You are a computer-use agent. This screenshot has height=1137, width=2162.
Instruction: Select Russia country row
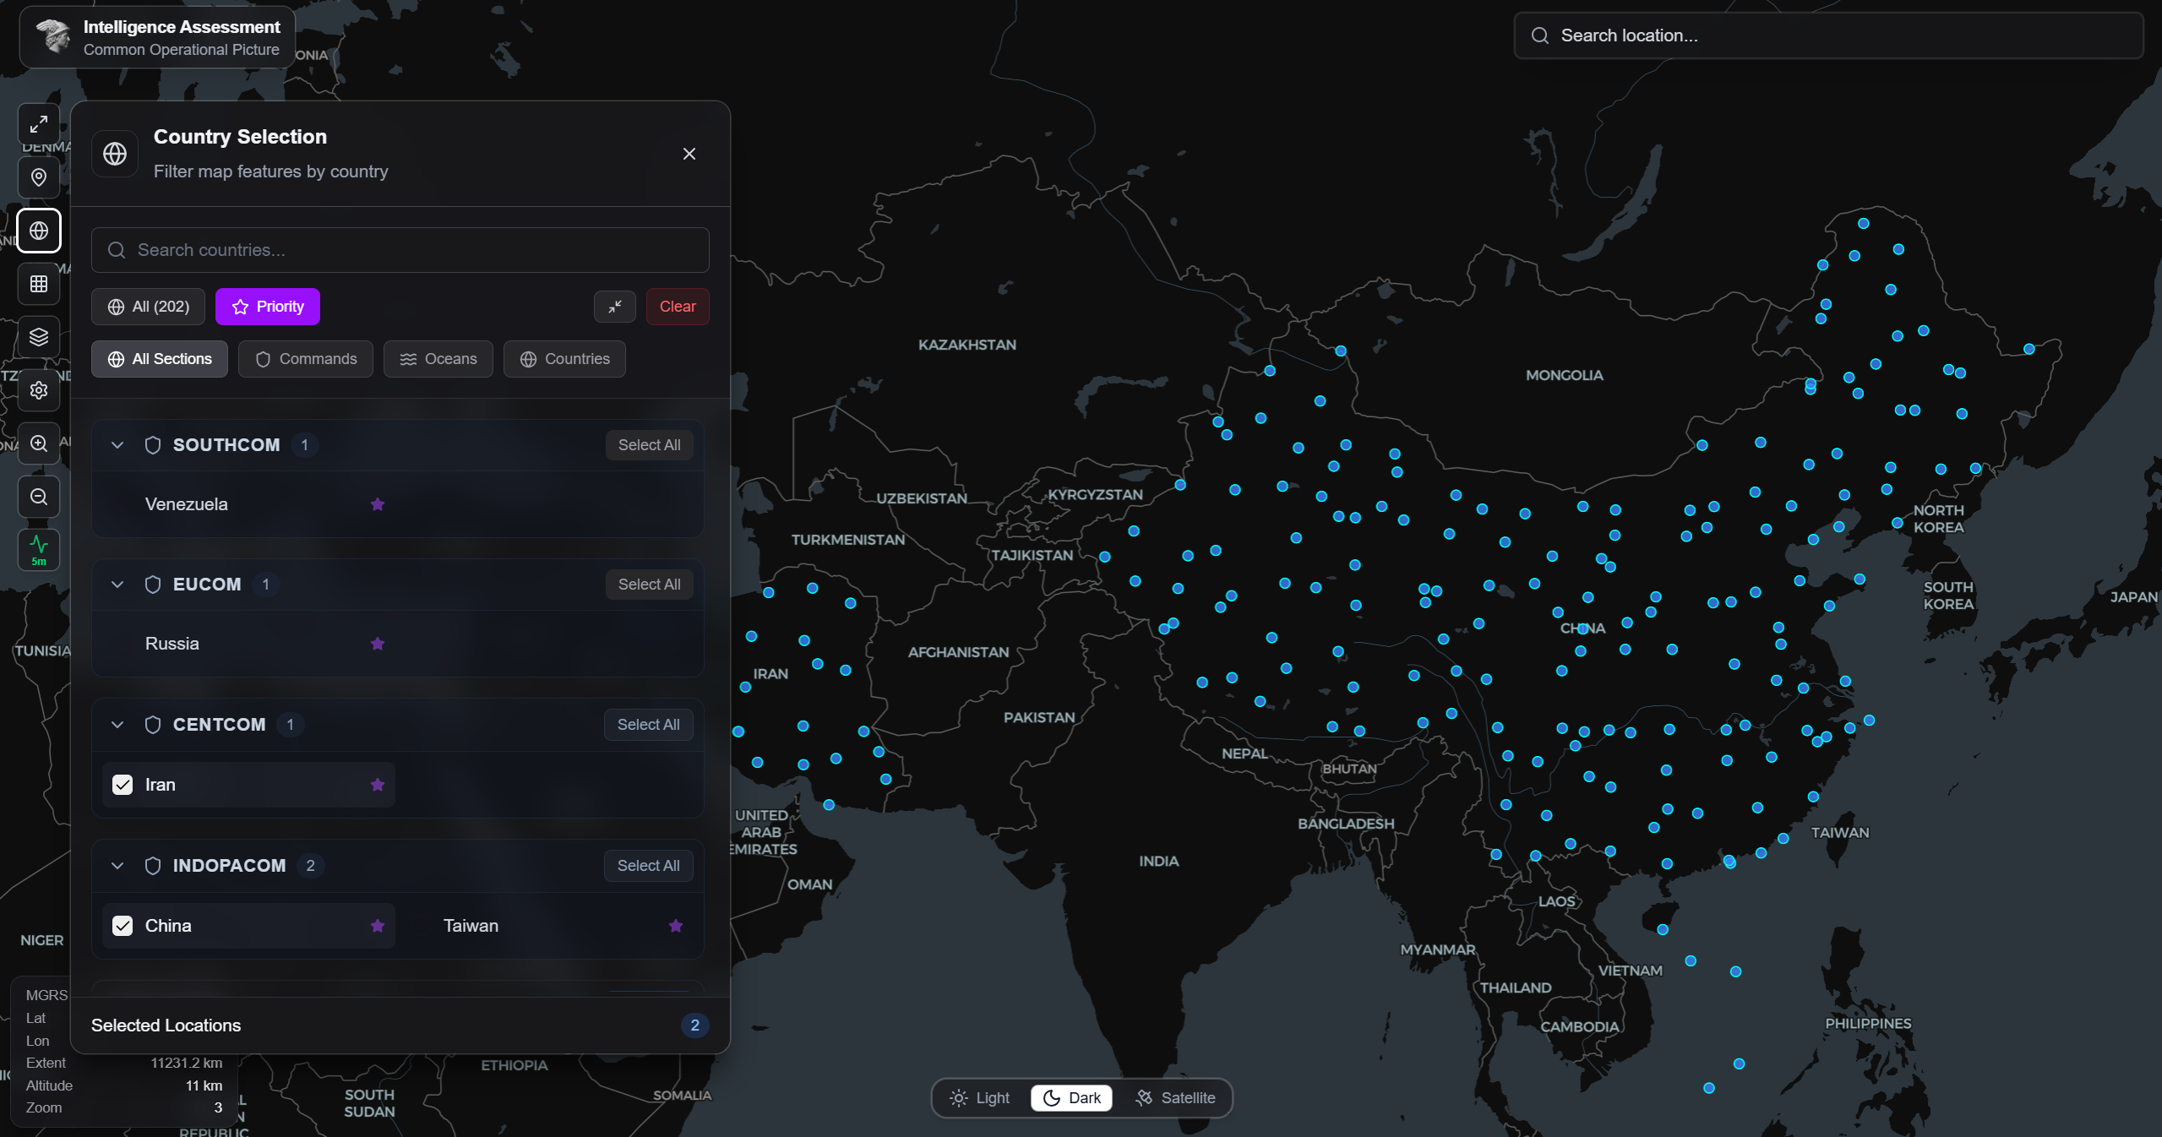point(248,644)
